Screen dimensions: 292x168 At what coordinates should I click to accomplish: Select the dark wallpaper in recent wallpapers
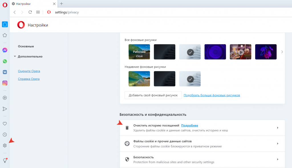click(x=165, y=79)
